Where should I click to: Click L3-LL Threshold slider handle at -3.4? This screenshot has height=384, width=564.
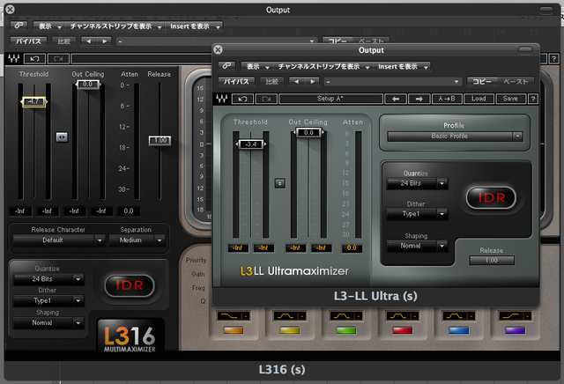[x=250, y=144]
